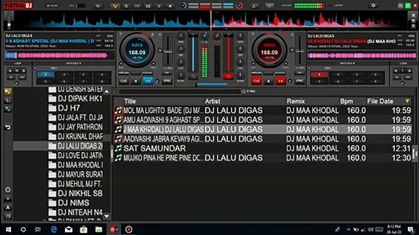This screenshot has height=235, width=419.
Task: Double the right deck loop length
Action: tap(410, 71)
